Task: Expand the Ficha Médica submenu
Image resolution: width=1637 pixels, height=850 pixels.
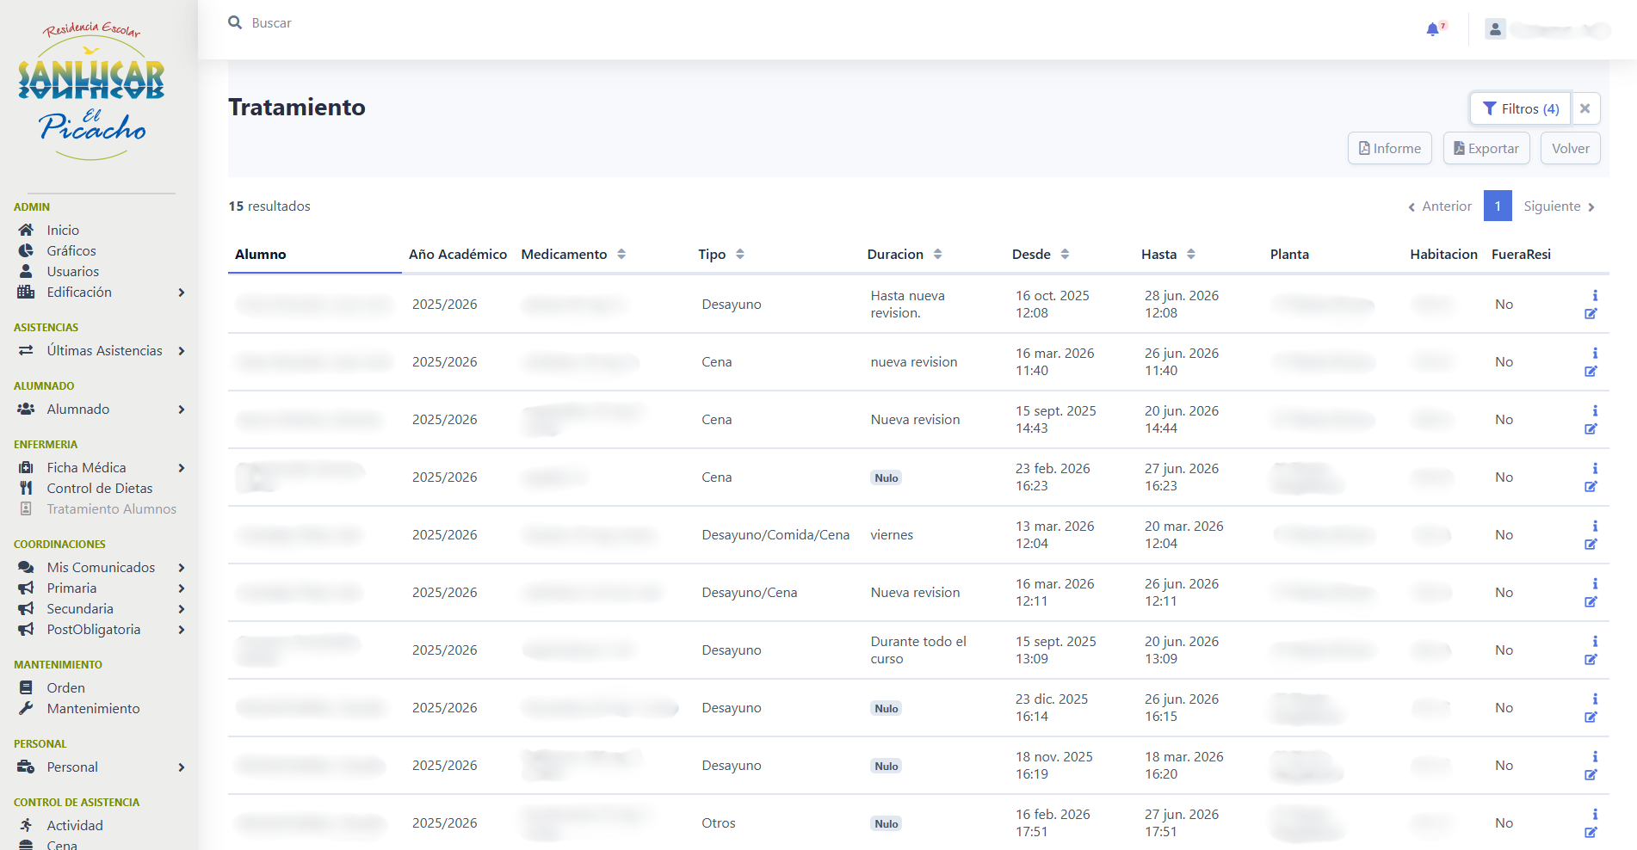Action: tap(181, 468)
